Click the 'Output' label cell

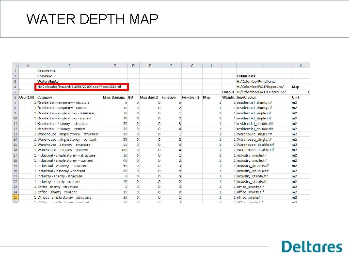[x=228, y=92]
